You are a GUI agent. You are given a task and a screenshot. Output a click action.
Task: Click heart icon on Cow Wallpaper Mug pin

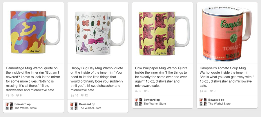click(145, 91)
